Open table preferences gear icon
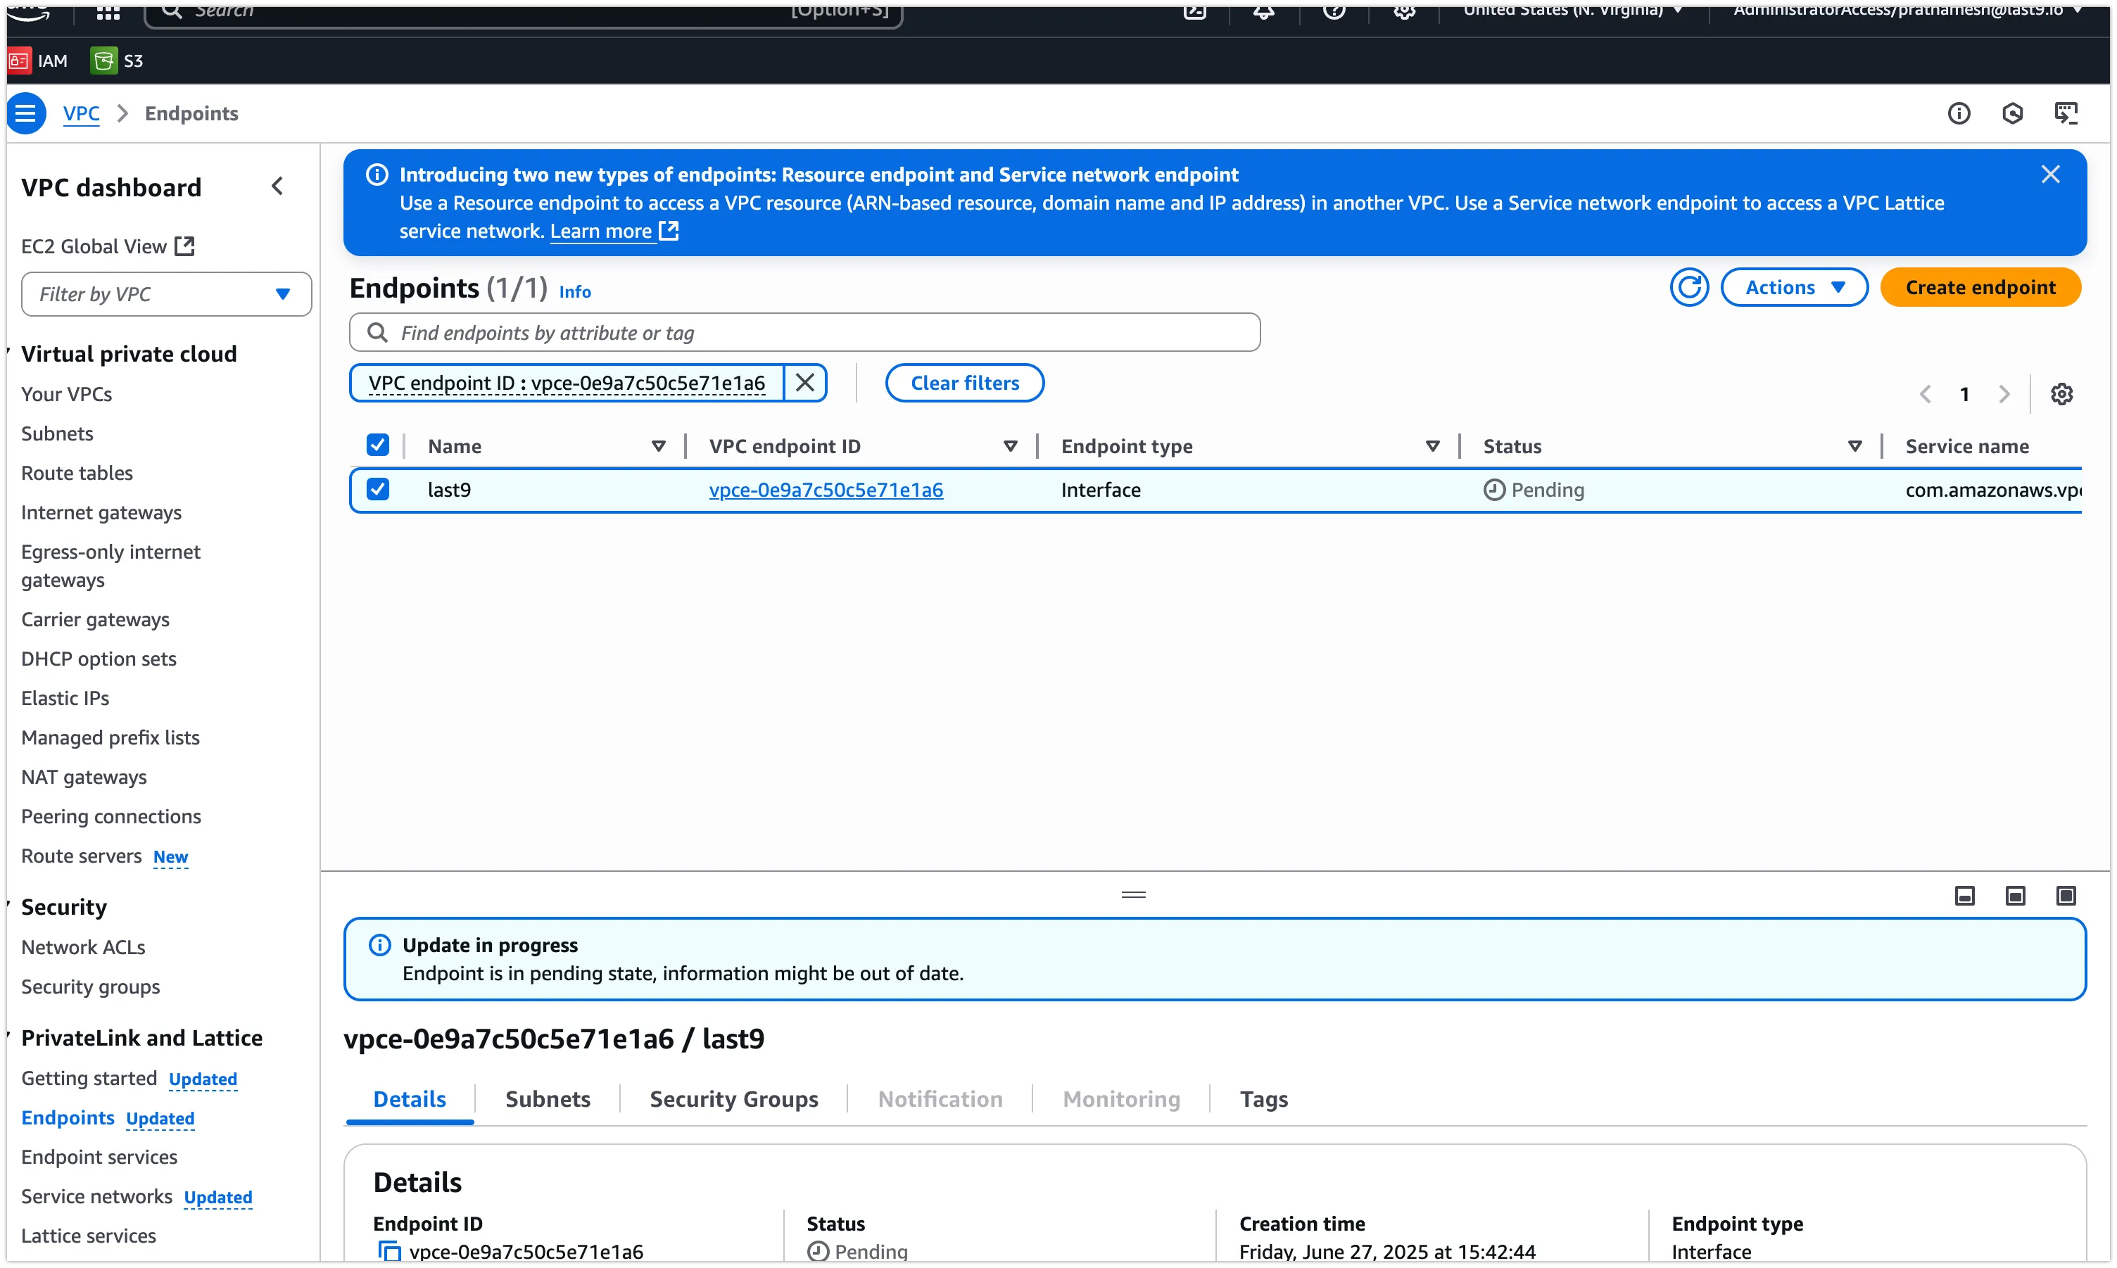The height and width of the screenshot is (1268, 2117). [2061, 394]
